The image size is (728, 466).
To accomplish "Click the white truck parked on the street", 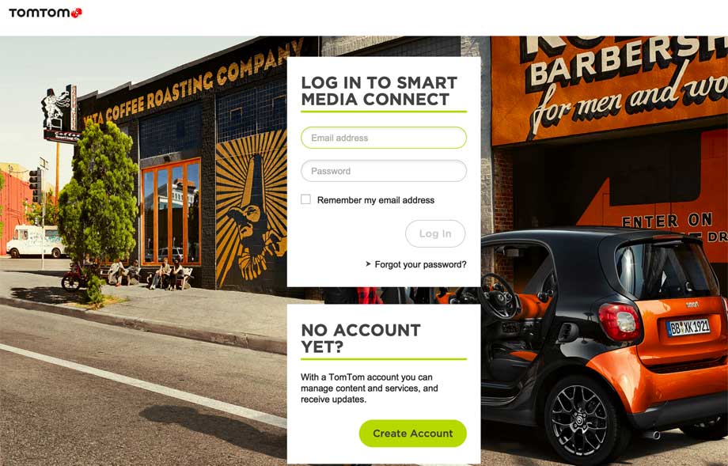I will click(36, 241).
